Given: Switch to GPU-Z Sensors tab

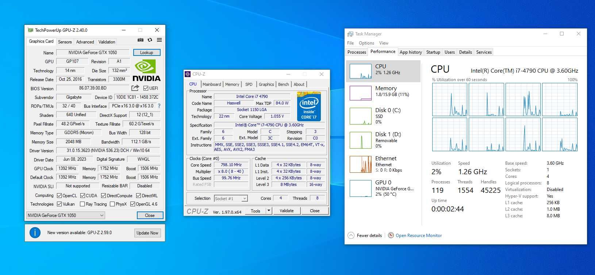Looking at the screenshot, I should point(65,42).
